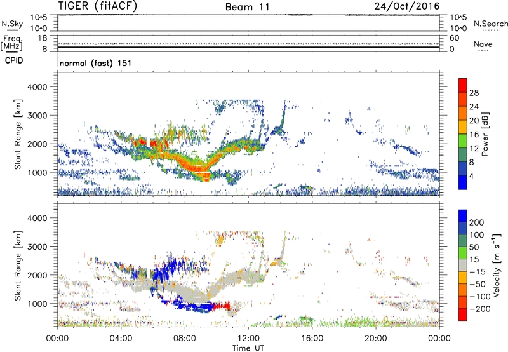The height and width of the screenshot is (352, 508).
Task: Pick the blue top segment of Velocity colorbar
Action: tap(463, 216)
